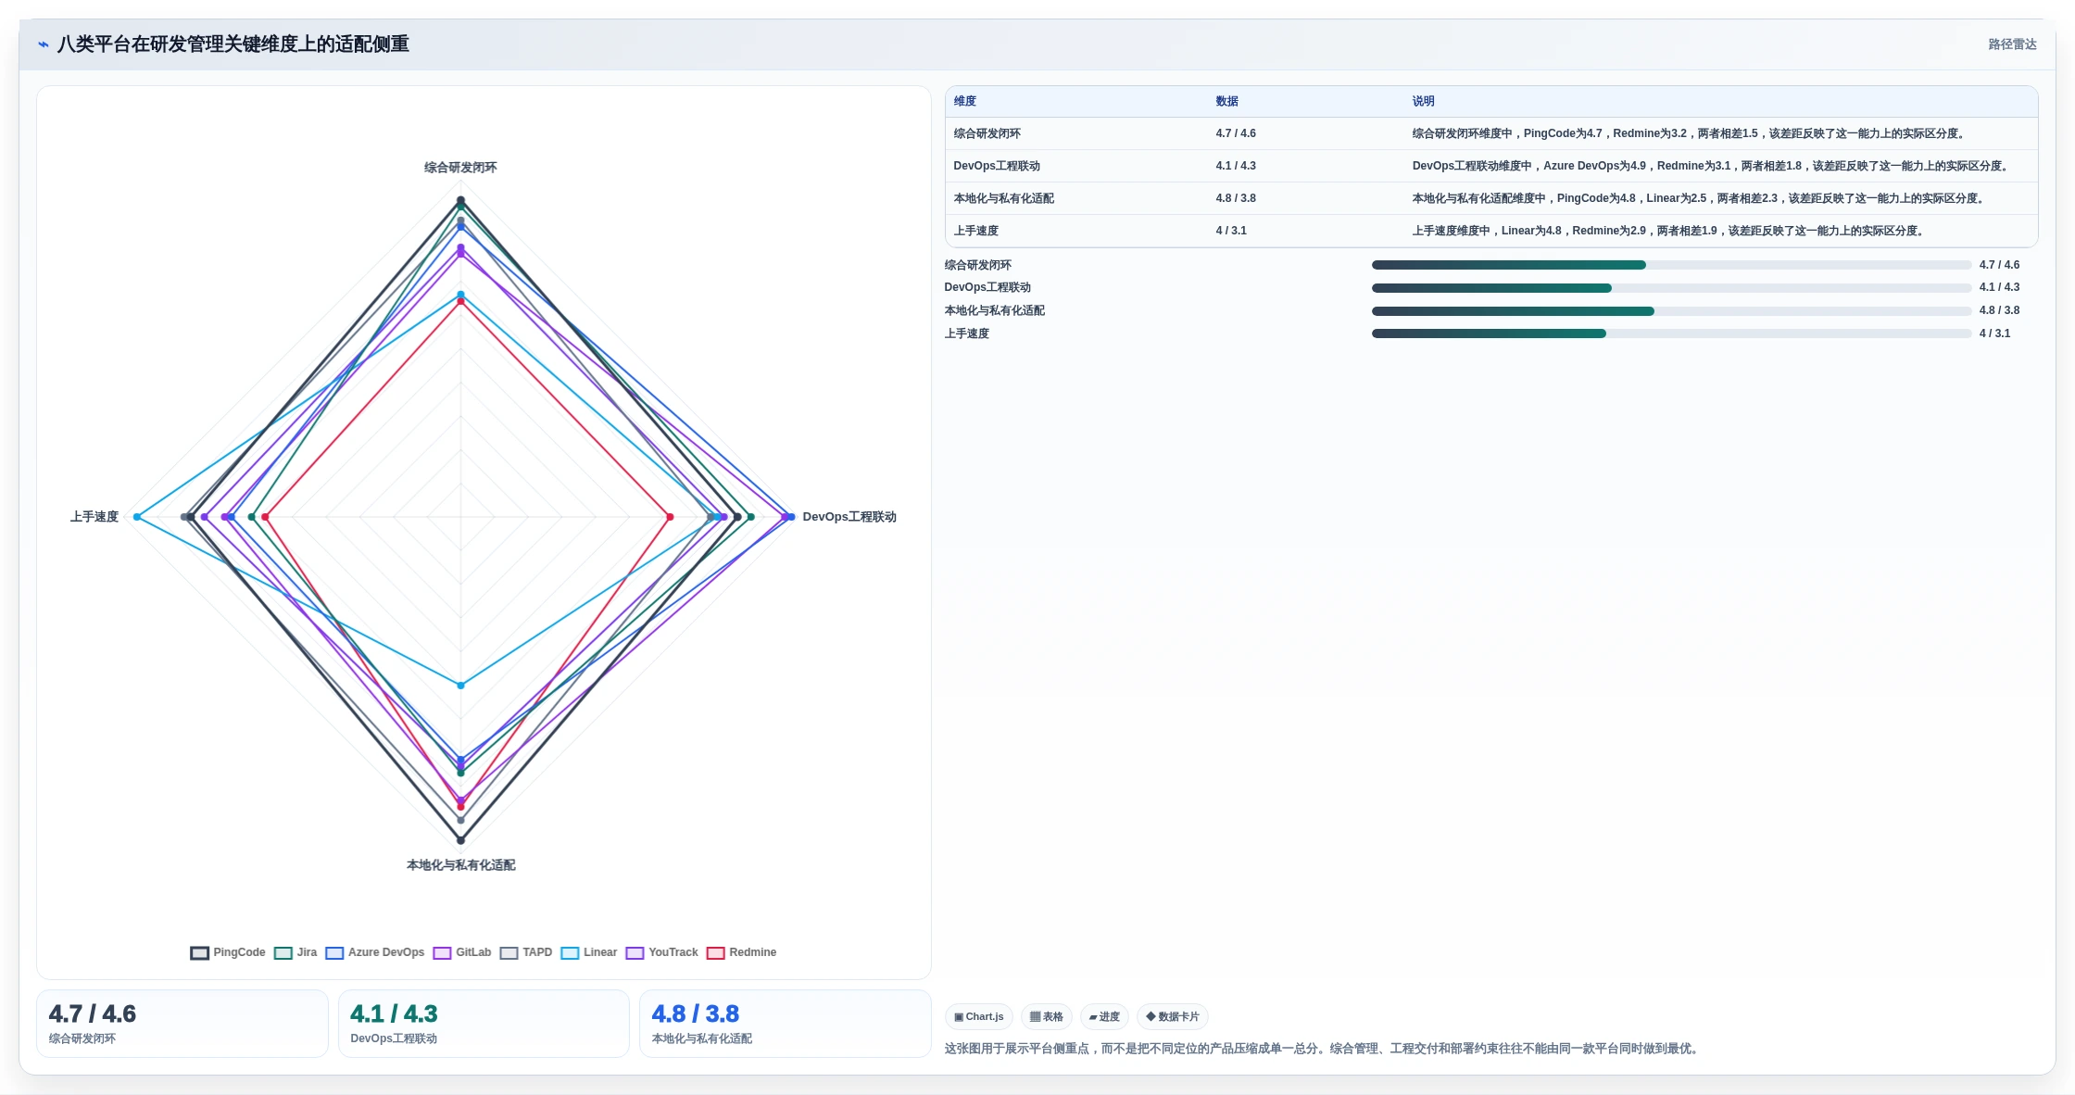Click table value 4.8 / 3.8
This screenshot has height=1095, width=2075.
(1236, 198)
